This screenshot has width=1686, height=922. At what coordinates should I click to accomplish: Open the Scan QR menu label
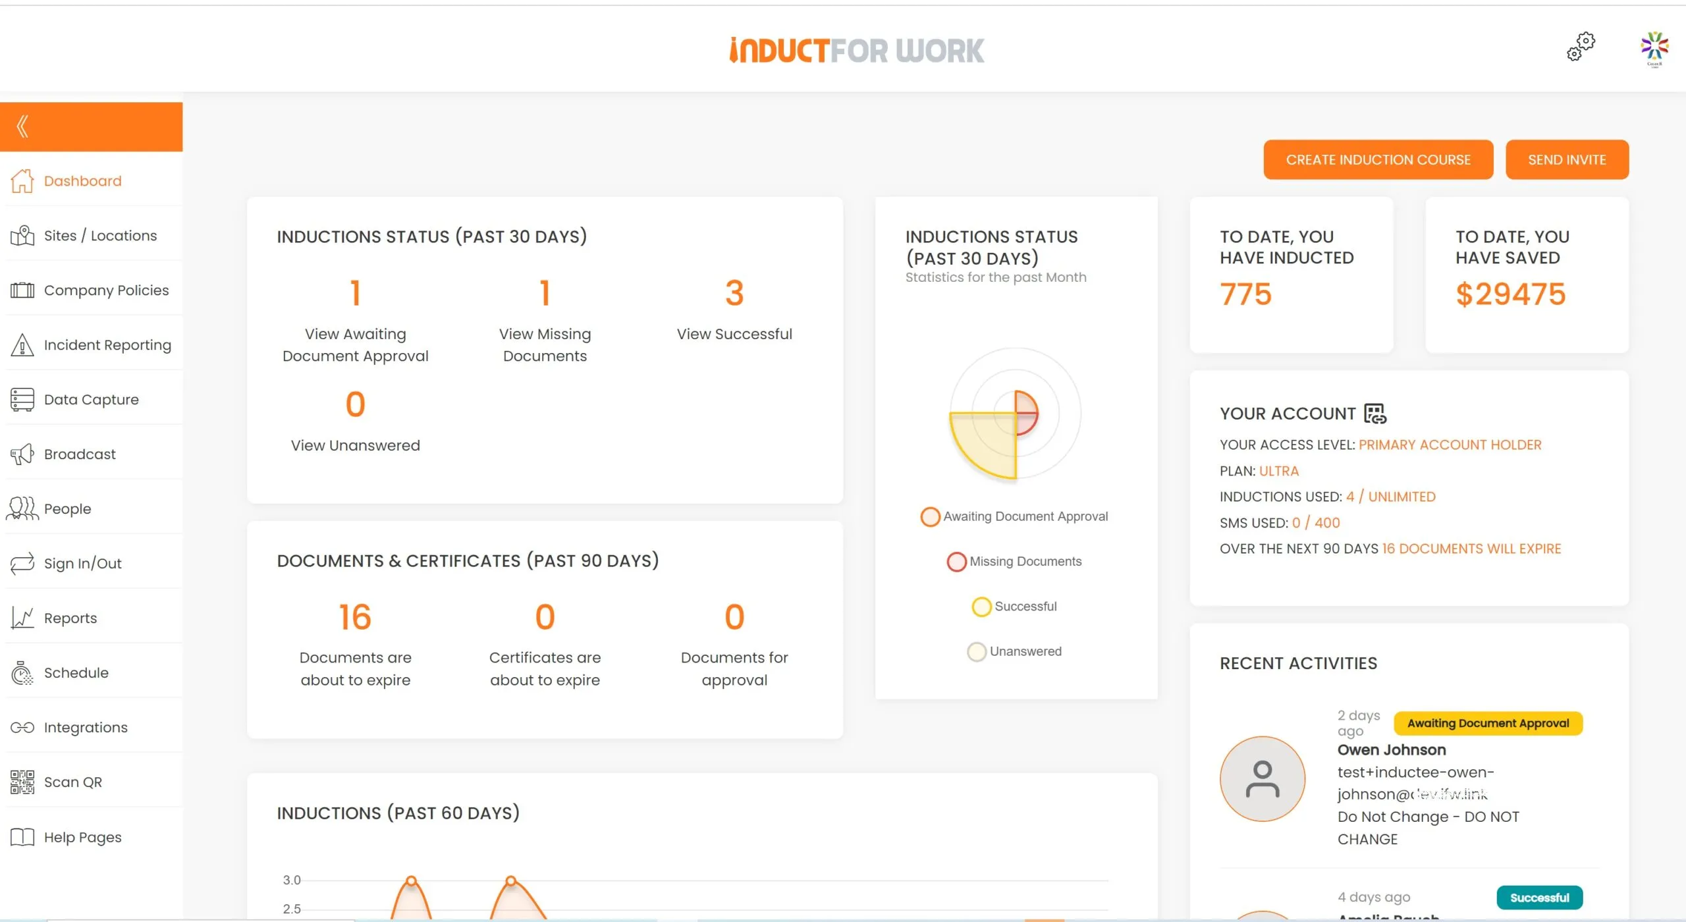pos(72,782)
